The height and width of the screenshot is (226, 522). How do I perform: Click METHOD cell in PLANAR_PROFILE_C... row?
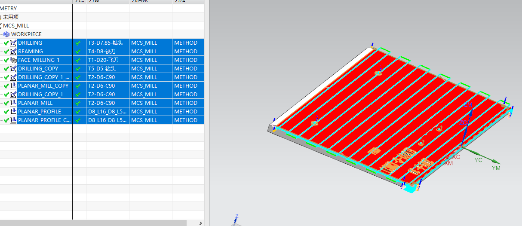pyautogui.click(x=188, y=120)
